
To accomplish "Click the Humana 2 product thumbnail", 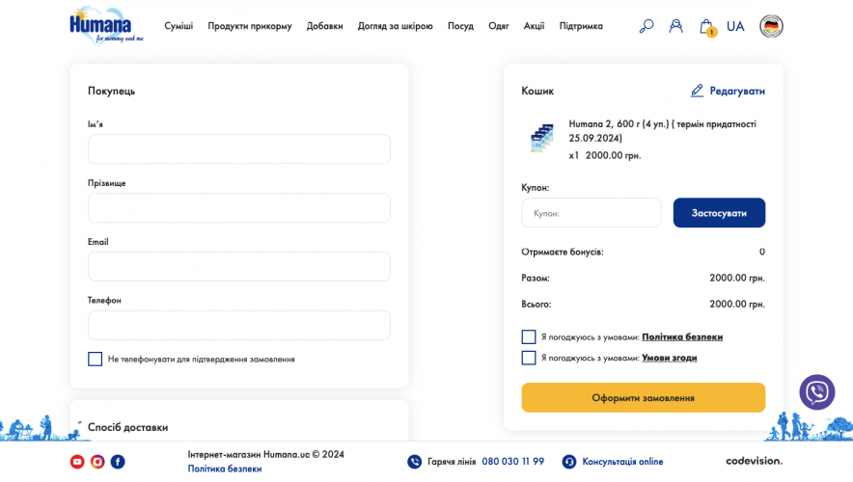I will pyautogui.click(x=542, y=138).
